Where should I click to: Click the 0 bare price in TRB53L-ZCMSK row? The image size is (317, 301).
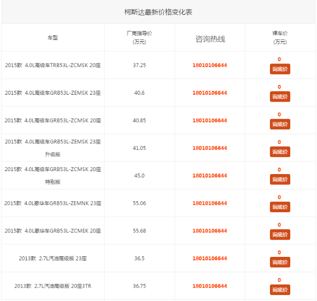point(279,60)
